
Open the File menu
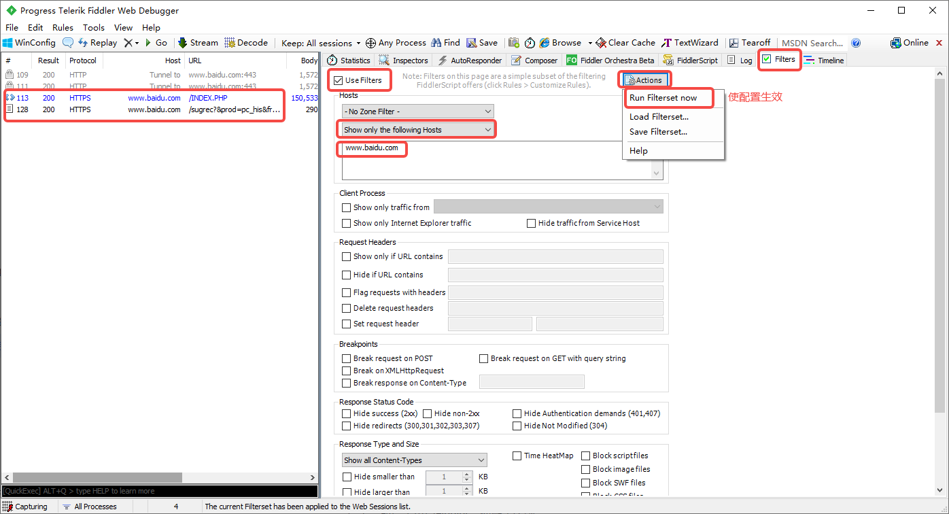(12, 27)
